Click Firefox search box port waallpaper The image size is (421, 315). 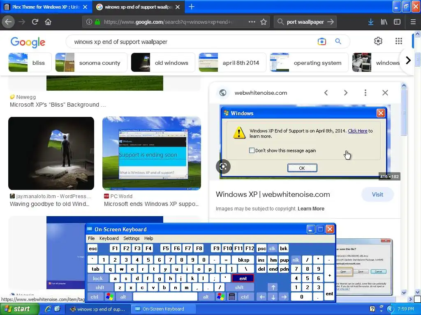click(305, 22)
